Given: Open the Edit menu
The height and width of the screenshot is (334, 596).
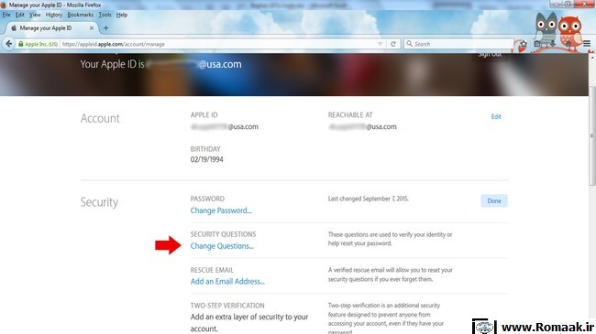Looking at the screenshot, I should pos(20,15).
